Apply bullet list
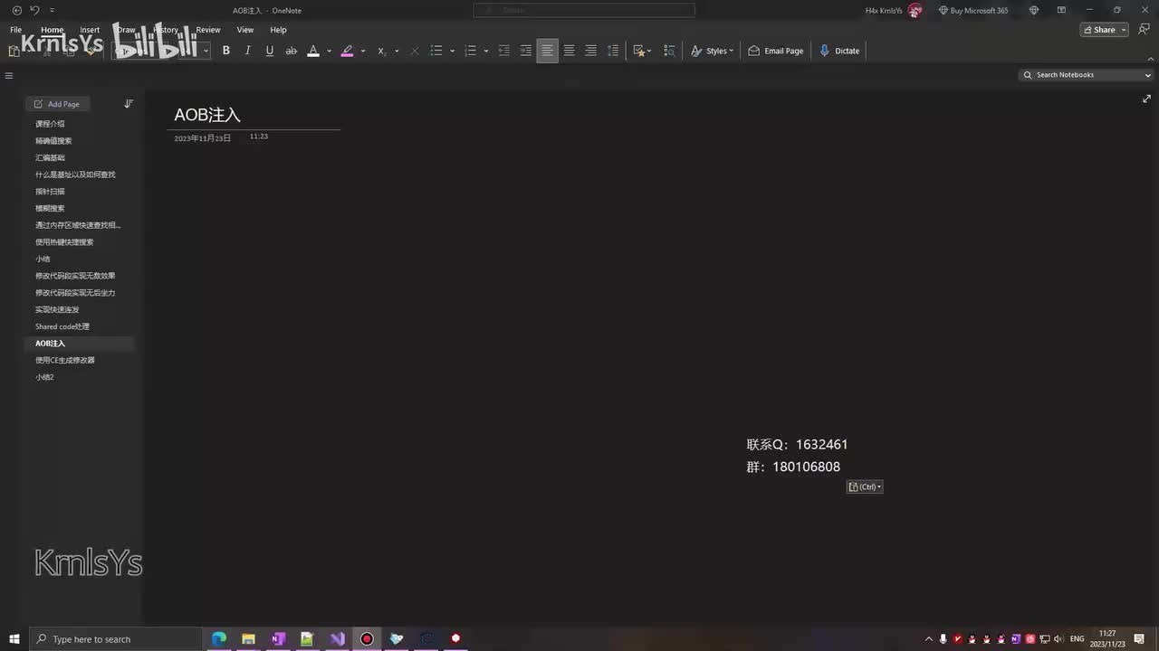 coord(436,51)
